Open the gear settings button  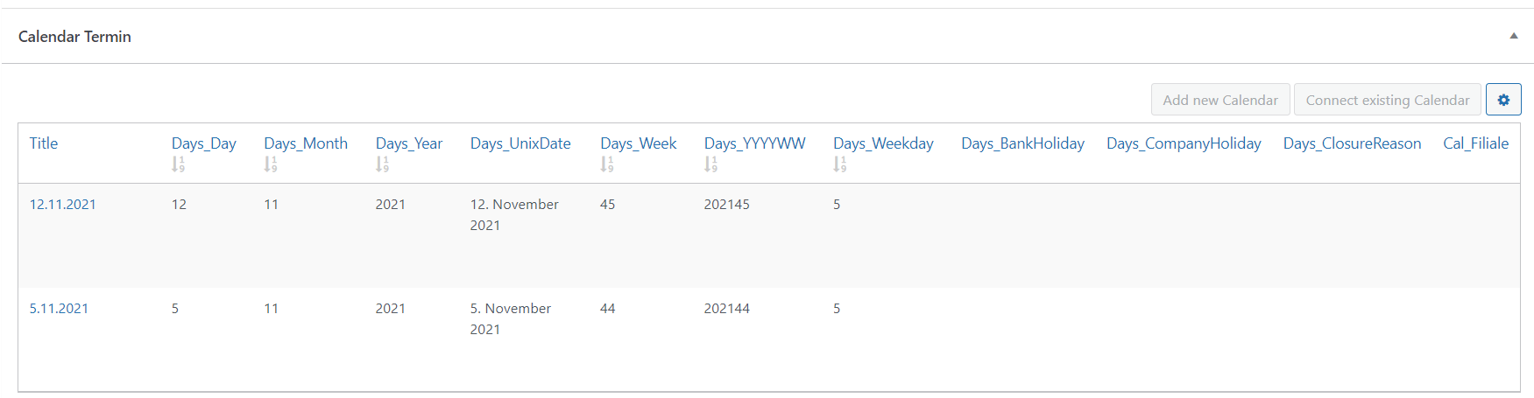[1503, 100]
